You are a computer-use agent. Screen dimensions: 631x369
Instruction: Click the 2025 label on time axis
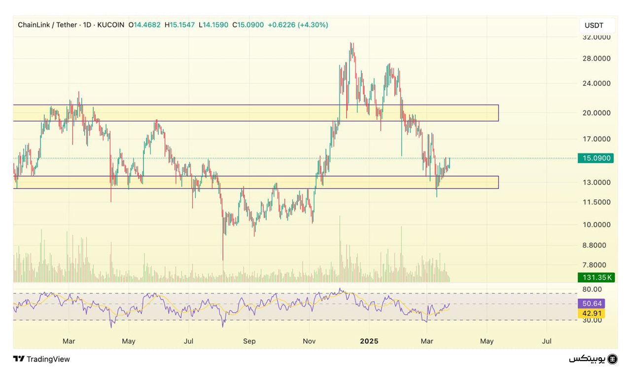click(x=369, y=341)
